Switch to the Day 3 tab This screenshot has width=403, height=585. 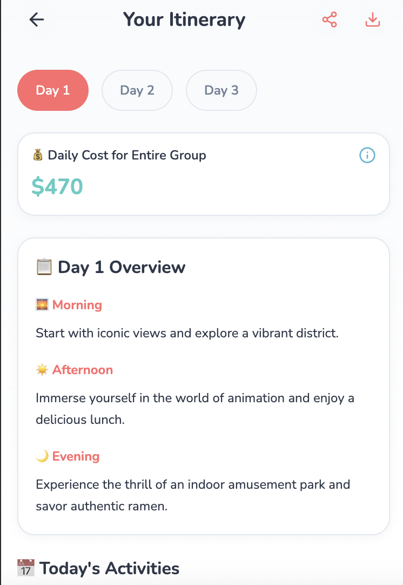coord(221,90)
